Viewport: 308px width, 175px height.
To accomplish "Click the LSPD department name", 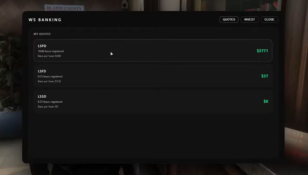I will pos(42,46).
